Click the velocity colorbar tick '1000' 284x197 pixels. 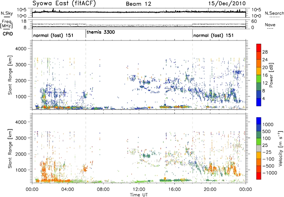[x=268, y=124]
